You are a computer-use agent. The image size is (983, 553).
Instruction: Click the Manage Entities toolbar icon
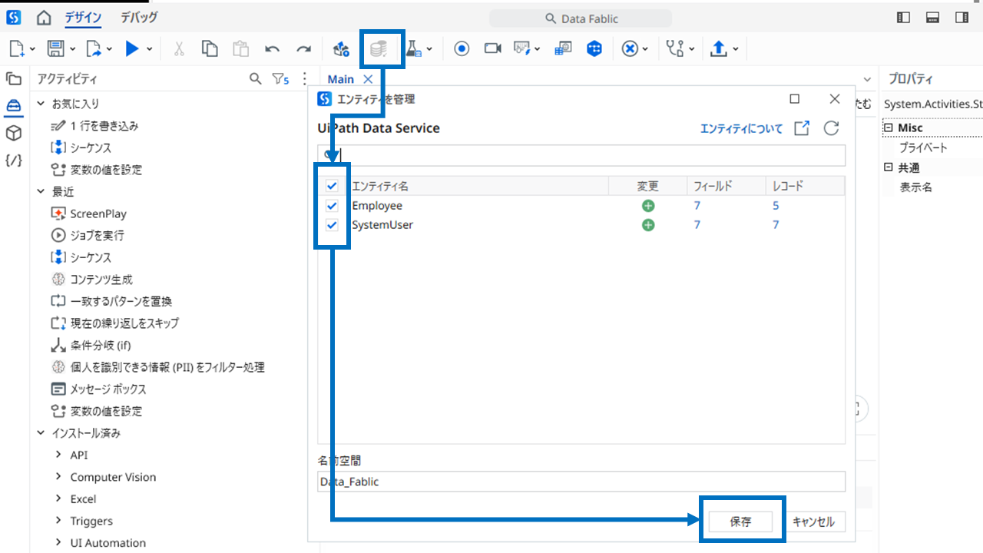[378, 49]
